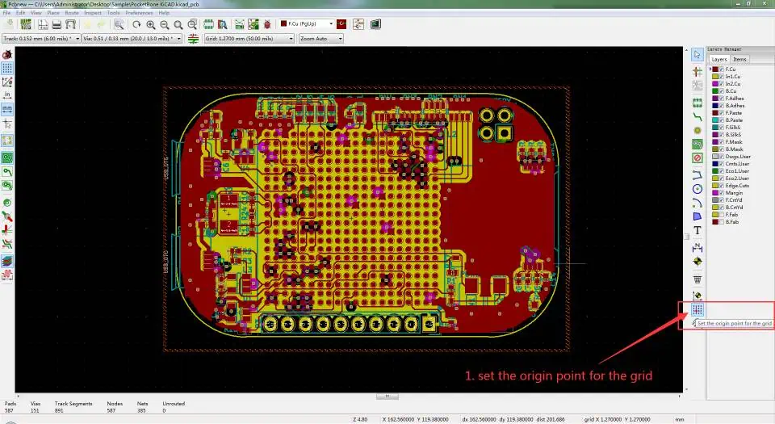
Task: Click the delete items trash tool
Action: (697, 279)
